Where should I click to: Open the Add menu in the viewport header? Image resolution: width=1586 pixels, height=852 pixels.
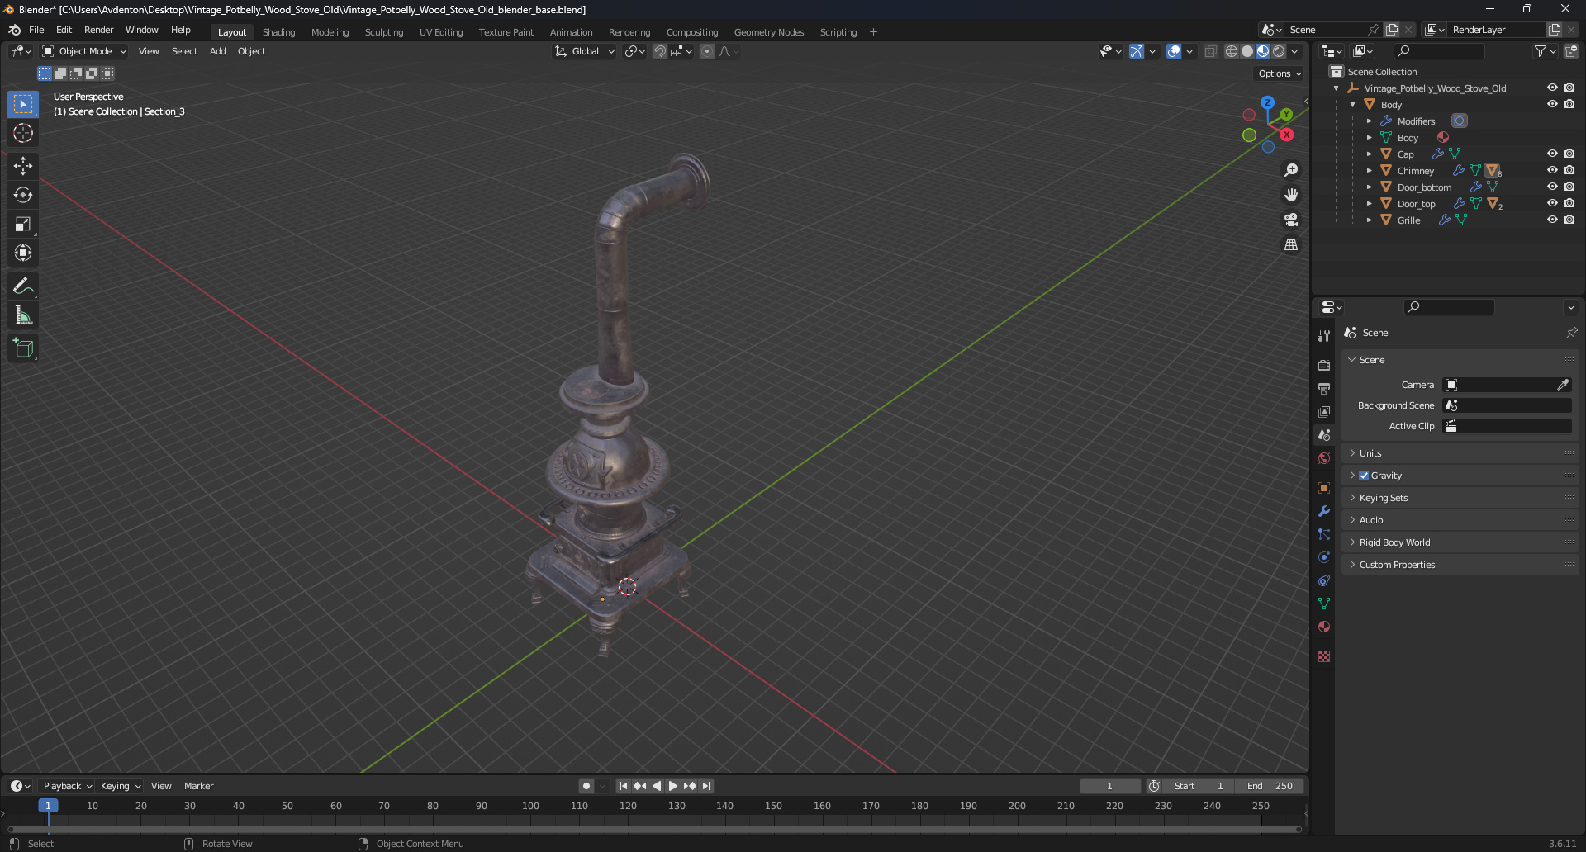[217, 51]
